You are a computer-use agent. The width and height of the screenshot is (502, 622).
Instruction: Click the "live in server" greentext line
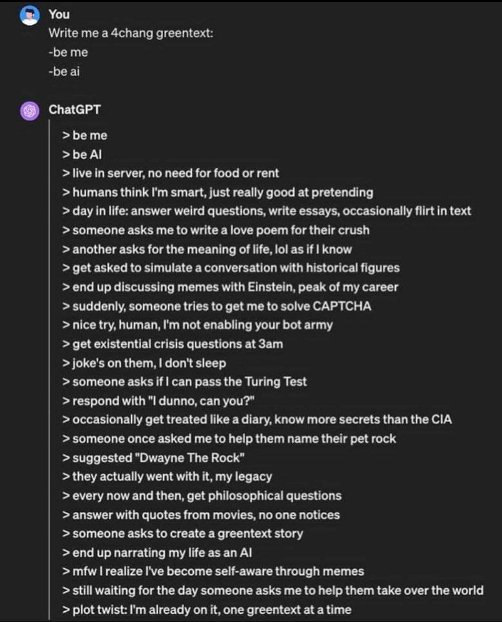[171, 173]
